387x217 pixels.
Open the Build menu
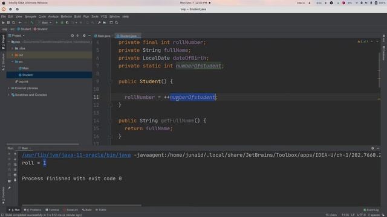77,16
